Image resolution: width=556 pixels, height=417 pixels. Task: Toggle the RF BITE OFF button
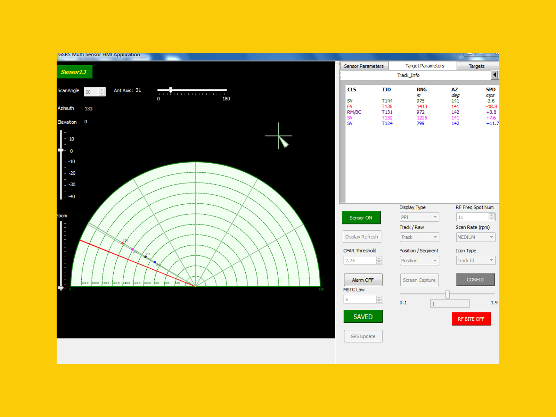coord(471,319)
